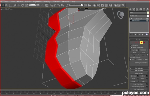
Task: Open Extrude settings box
Action: pyautogui.click(x=138, y=76)
